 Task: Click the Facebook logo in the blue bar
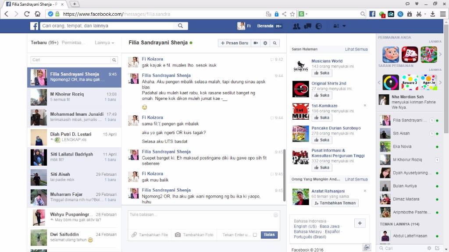pyautogui.click(x=34, y=26)
